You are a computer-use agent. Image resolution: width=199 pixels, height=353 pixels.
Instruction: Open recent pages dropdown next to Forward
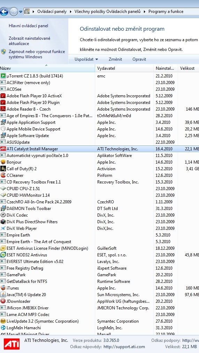coord(21,12)
